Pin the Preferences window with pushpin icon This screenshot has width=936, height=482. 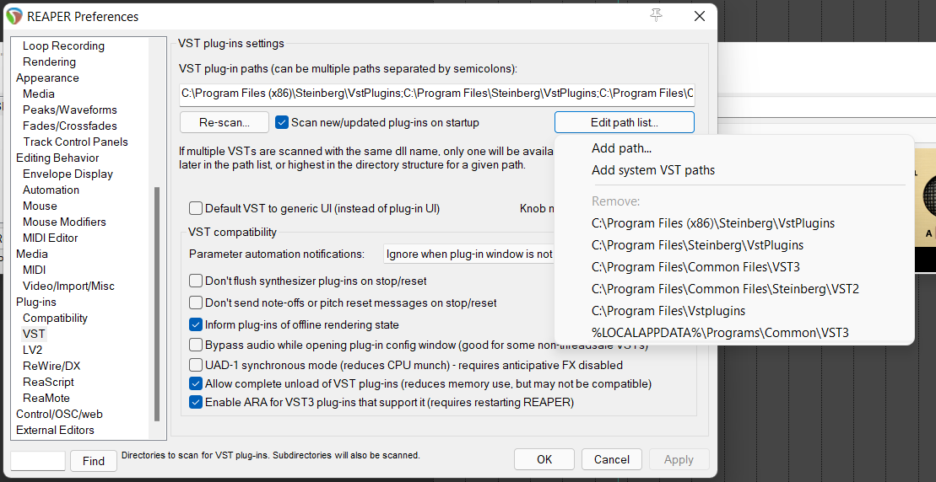click(657, 16)
